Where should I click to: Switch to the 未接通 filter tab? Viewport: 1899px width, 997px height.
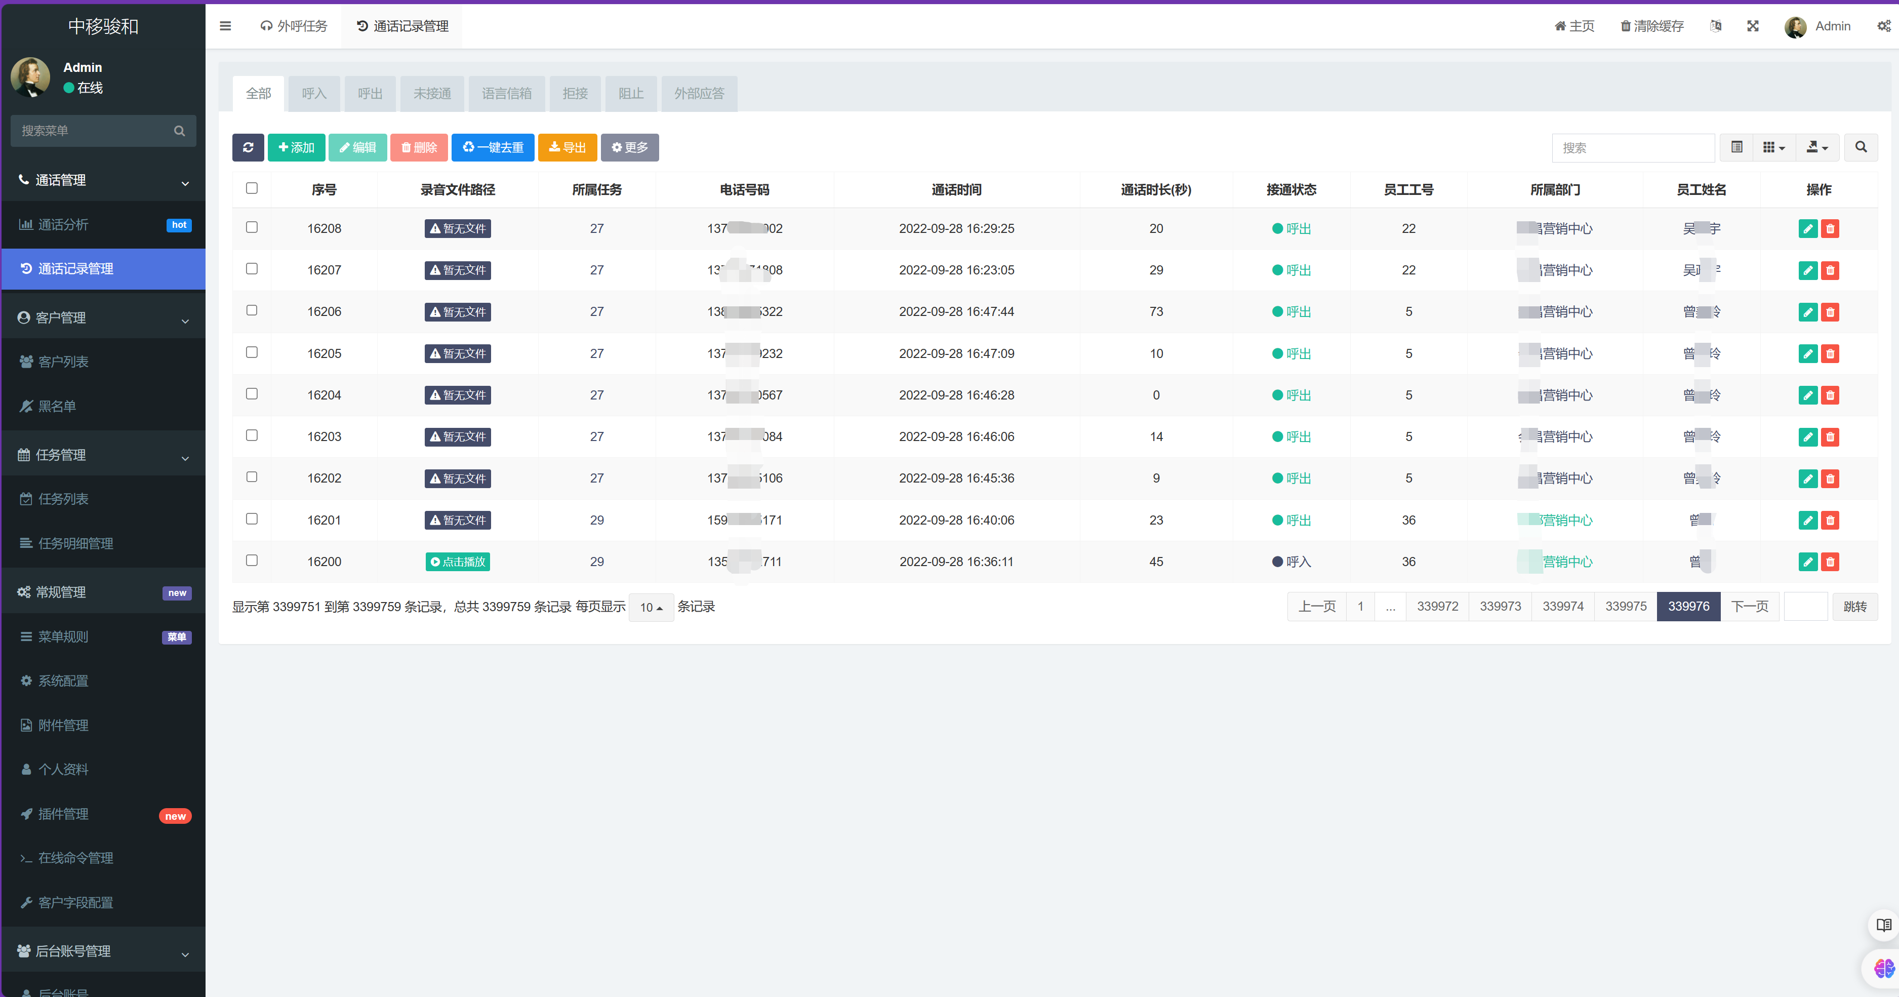pos(432,94)
